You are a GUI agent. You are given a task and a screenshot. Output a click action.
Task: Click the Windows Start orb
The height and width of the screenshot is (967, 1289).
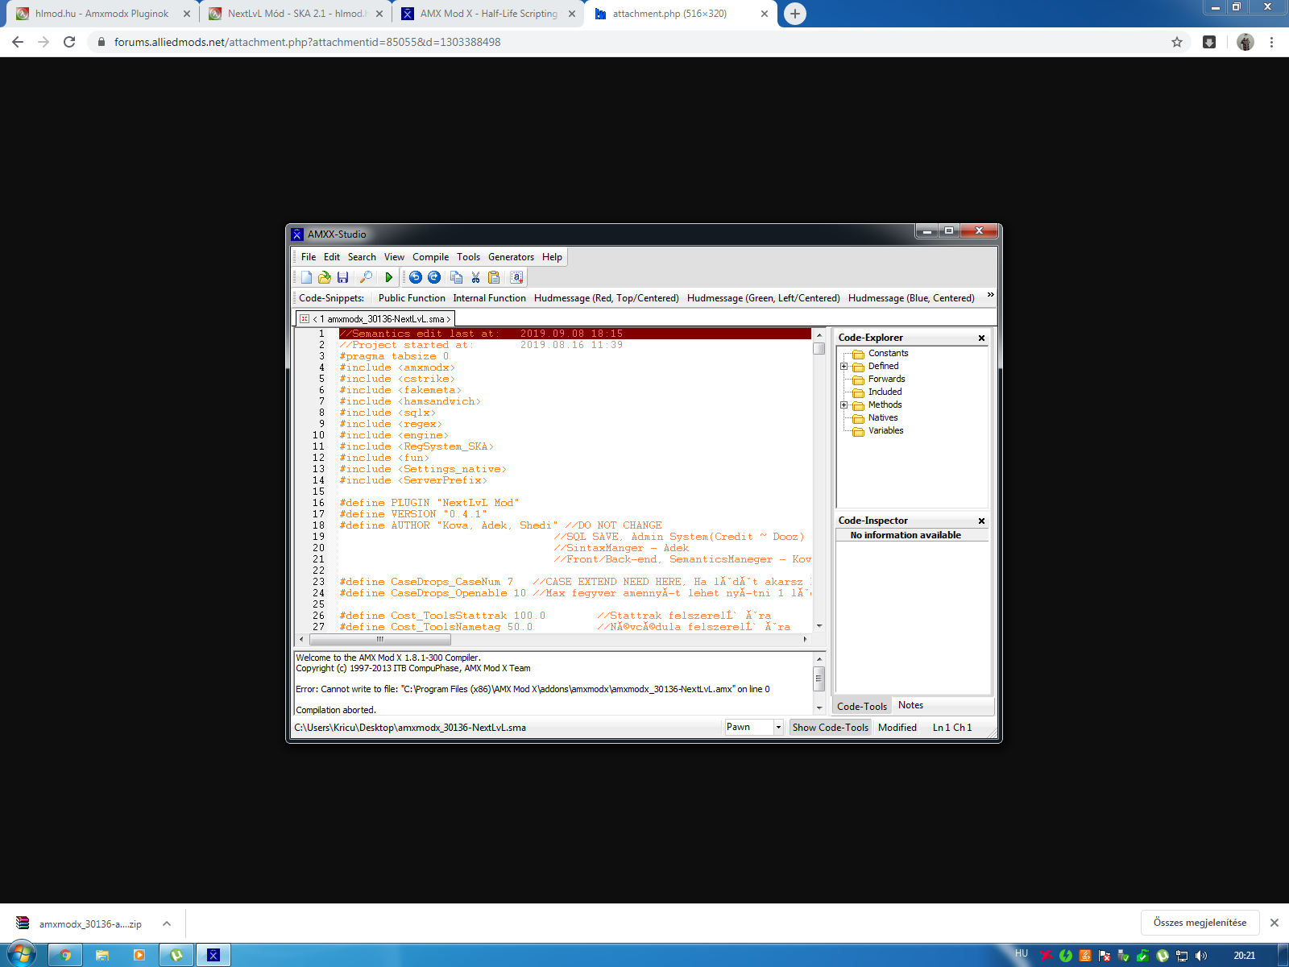pos(22,955)
